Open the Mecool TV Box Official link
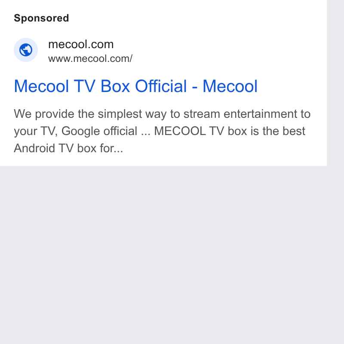This screenshot has height=344, width=344. (135, 86)
